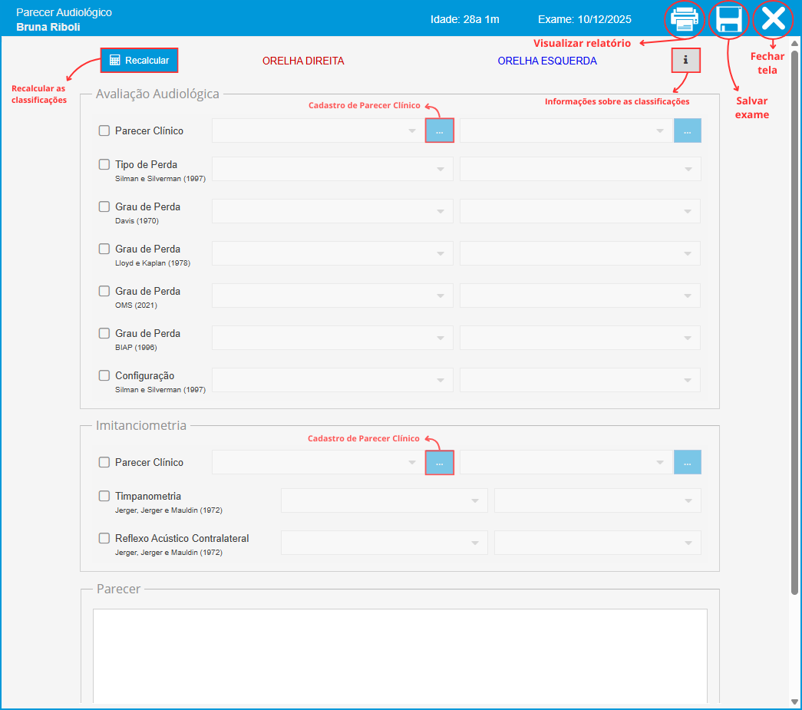Check the Grau de Perda BIAP (1996) box
The width and height of the screenshot is (802, 710).
tap(104, 333)
